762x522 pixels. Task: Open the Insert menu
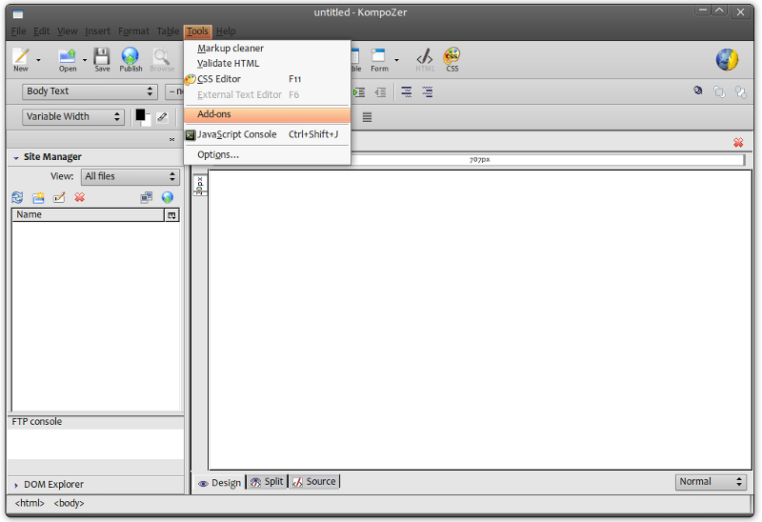(97, 31)
